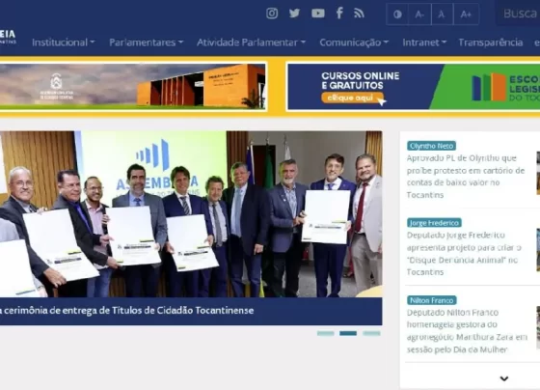Open the Assembleia building banner
Viewport: 540px width, 390px height.
[x=133, y=87]
